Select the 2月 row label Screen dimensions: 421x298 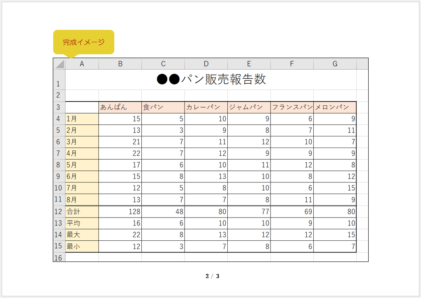tap(82, 131)
